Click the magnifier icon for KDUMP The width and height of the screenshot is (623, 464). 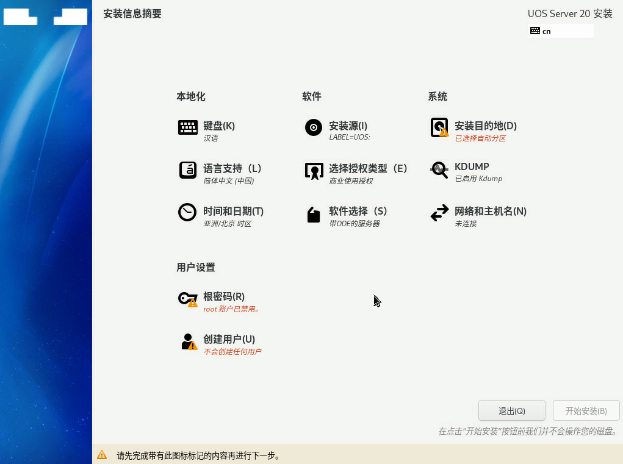(x=439, y=170)
